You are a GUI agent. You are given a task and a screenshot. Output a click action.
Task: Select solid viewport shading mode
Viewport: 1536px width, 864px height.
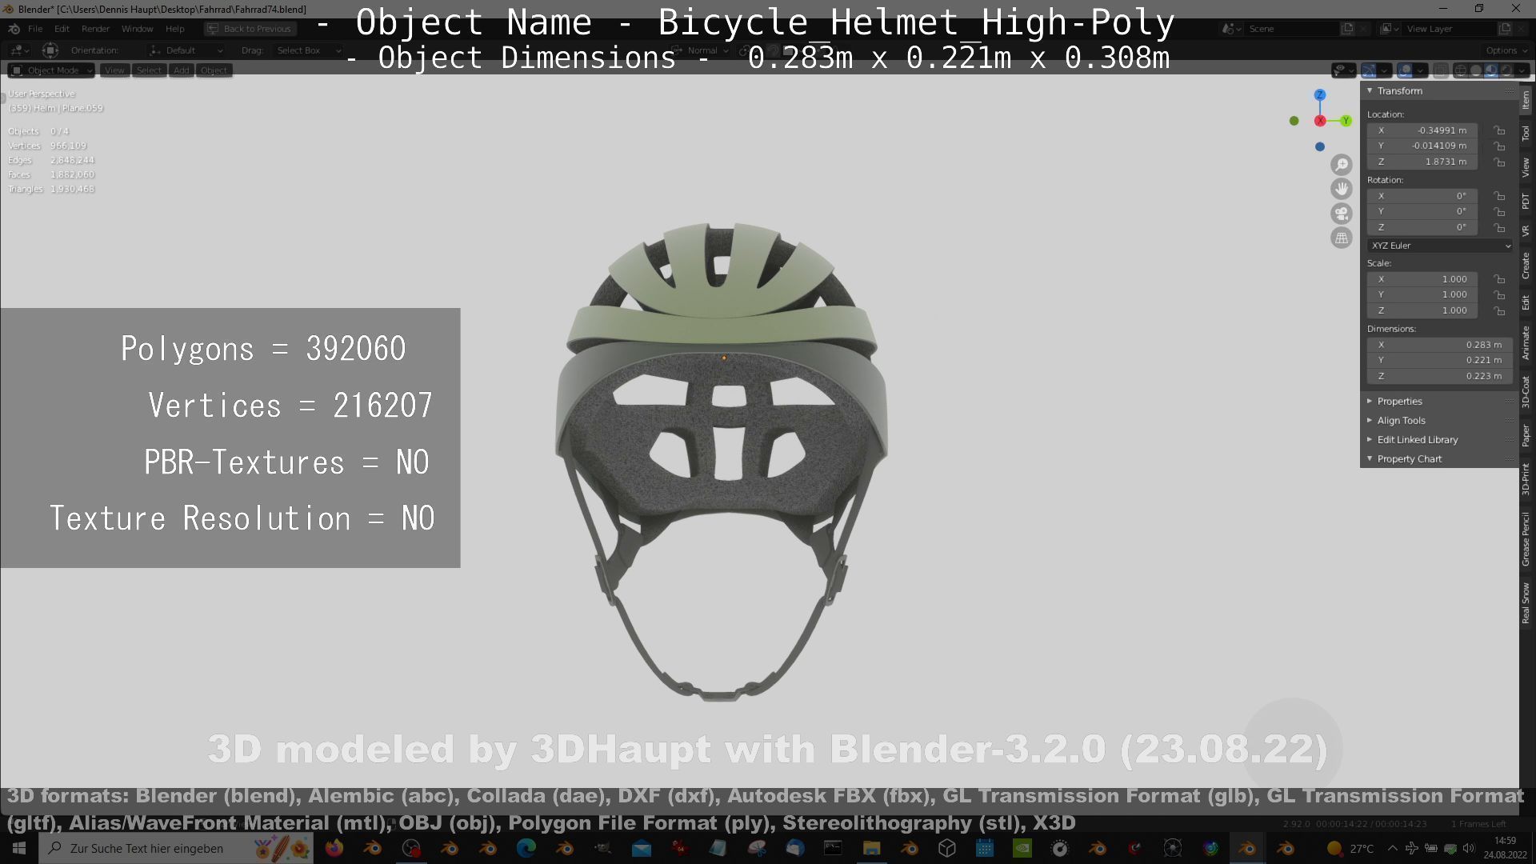[1476, 70]
